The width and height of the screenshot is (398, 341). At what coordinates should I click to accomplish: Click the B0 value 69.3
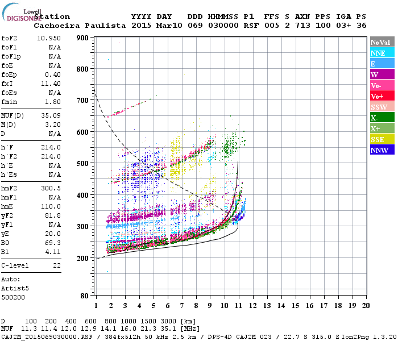pos(53,243)
